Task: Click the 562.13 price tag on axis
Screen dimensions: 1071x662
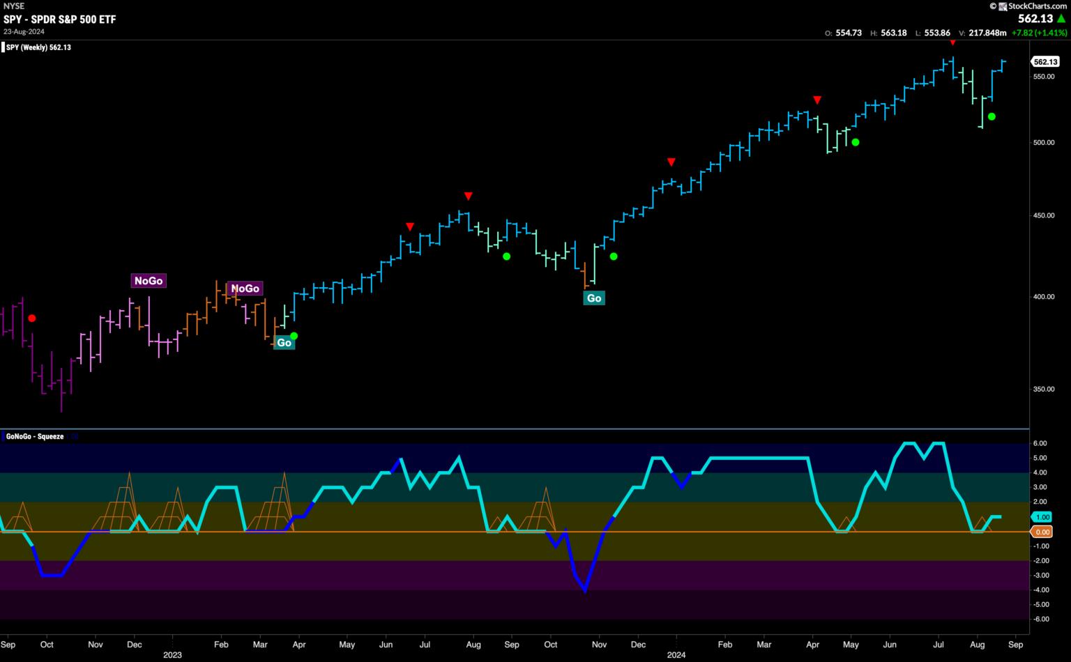Action: point(1045,62)
